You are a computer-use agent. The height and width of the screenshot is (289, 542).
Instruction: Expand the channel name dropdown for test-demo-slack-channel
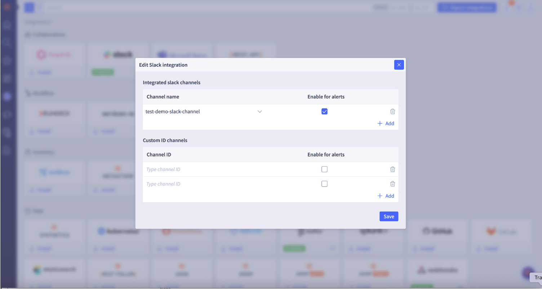coord(259,111)
